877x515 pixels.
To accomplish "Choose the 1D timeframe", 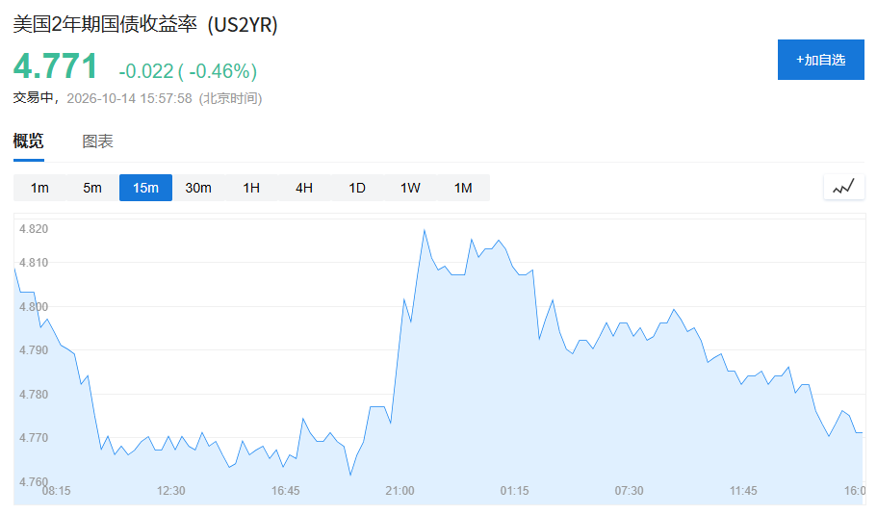I will (x=357, y=188).
